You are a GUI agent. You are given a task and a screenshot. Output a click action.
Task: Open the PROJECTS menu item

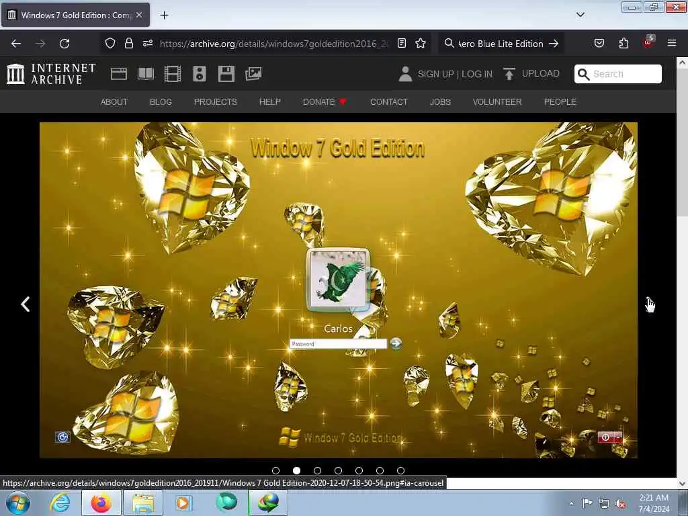point(216,102)
